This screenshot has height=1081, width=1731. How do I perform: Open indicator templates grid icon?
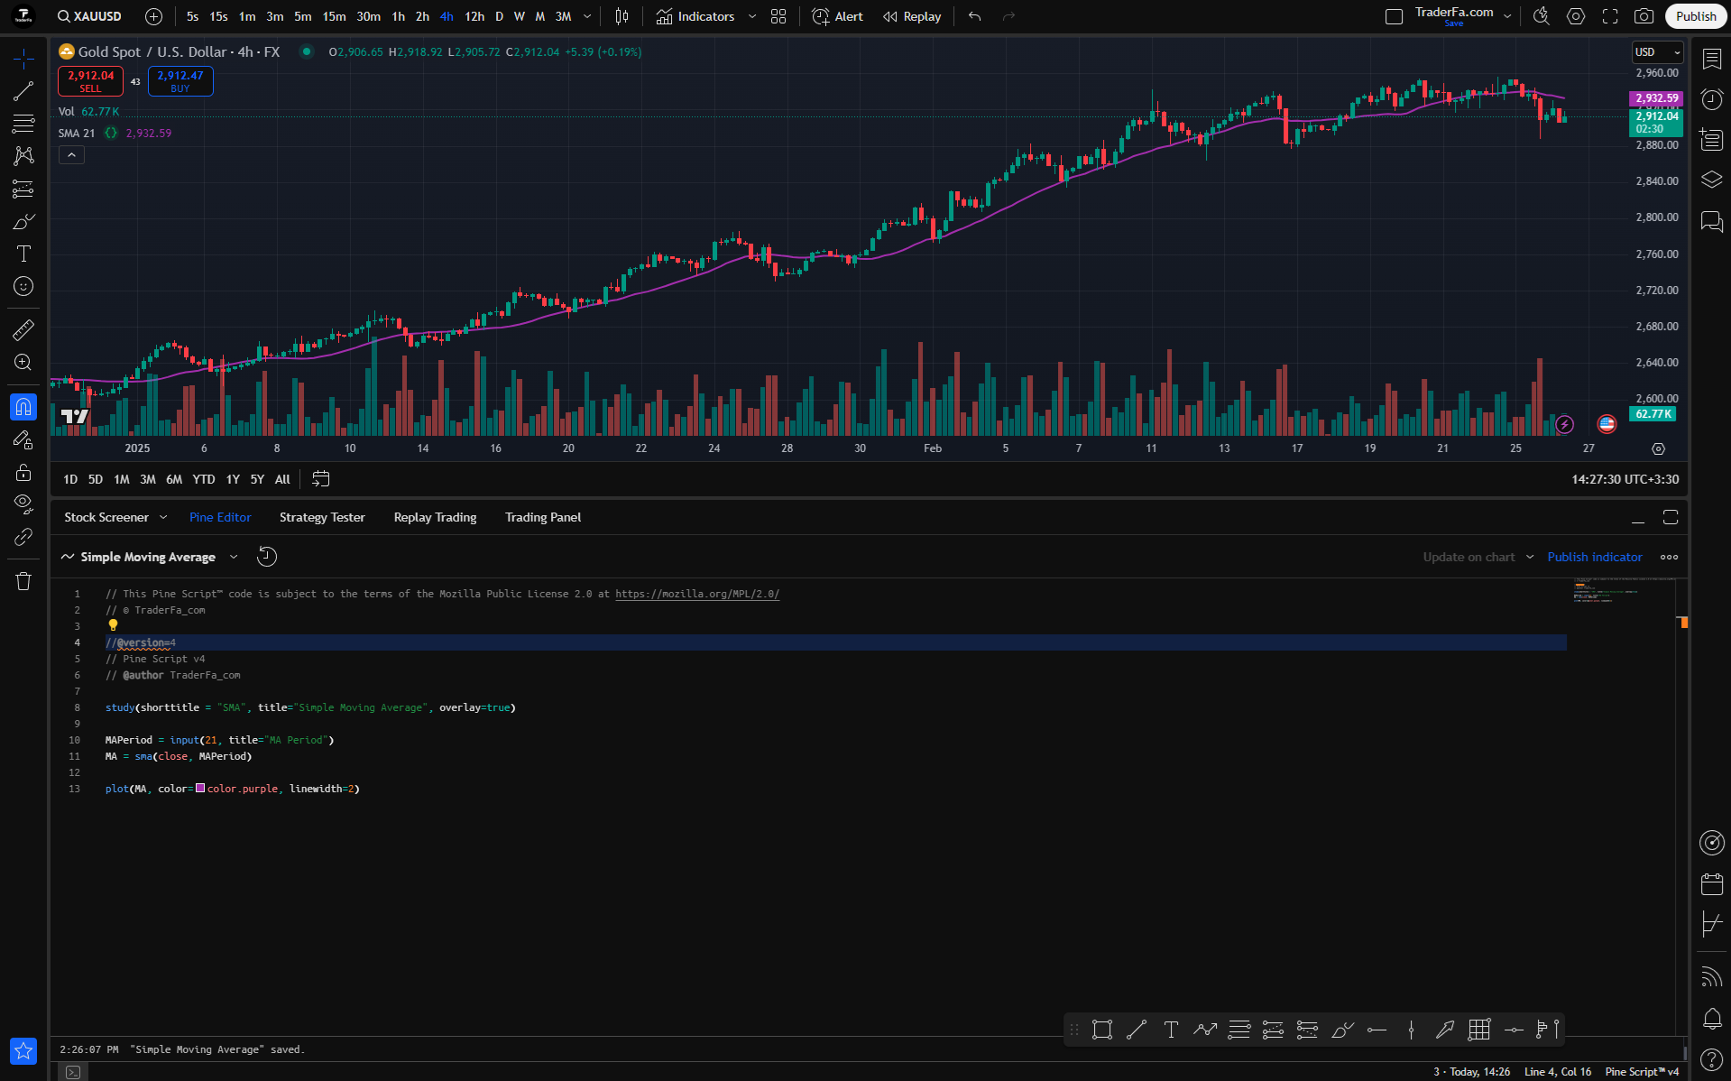[778, 16]
